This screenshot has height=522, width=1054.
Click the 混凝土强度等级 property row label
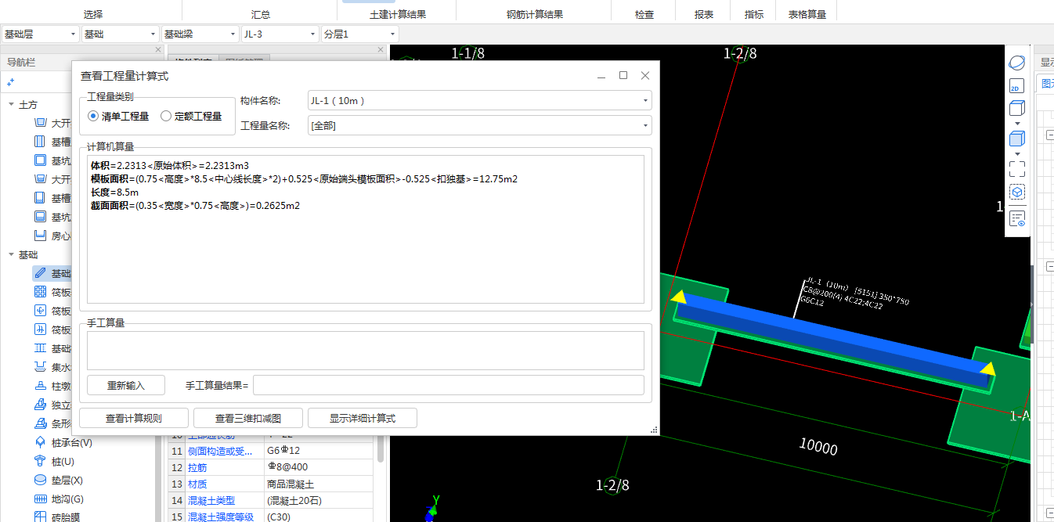pos(221,517)
